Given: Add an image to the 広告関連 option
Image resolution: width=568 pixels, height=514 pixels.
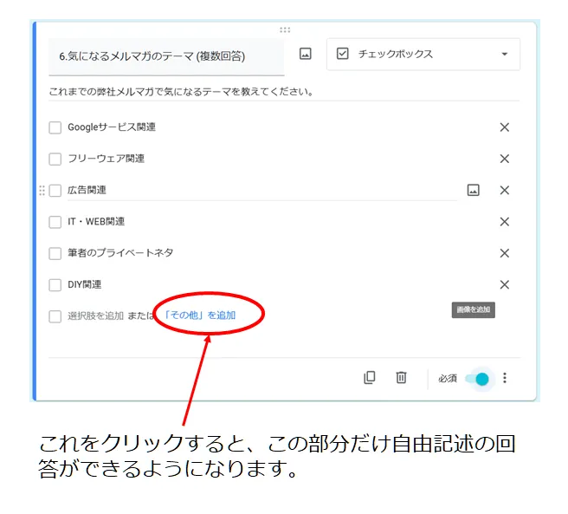Looking at the screenshot, I should coord(473,190).
